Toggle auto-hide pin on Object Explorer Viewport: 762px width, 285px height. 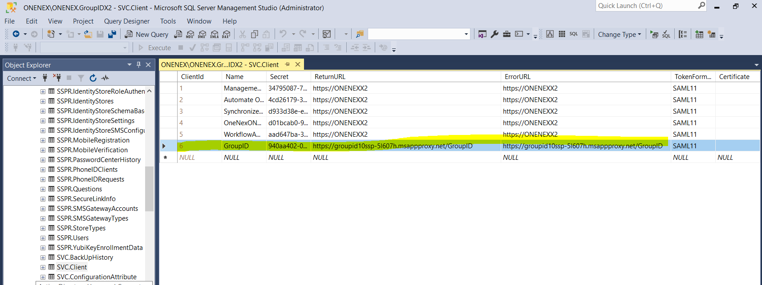(138, 65)
